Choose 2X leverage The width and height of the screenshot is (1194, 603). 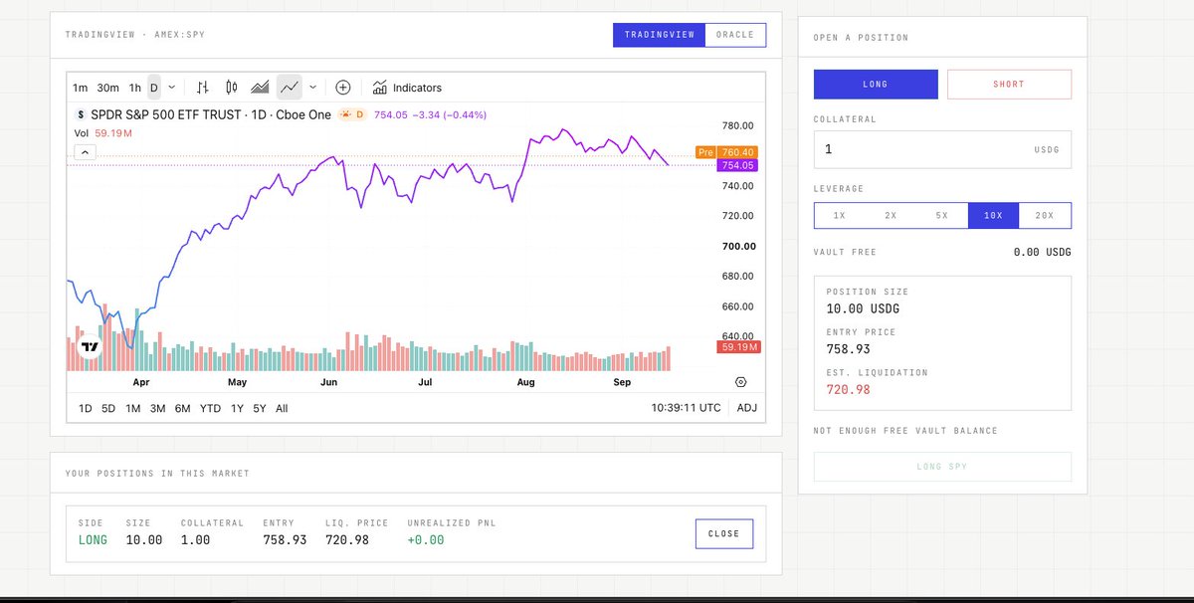click(891, 216)
